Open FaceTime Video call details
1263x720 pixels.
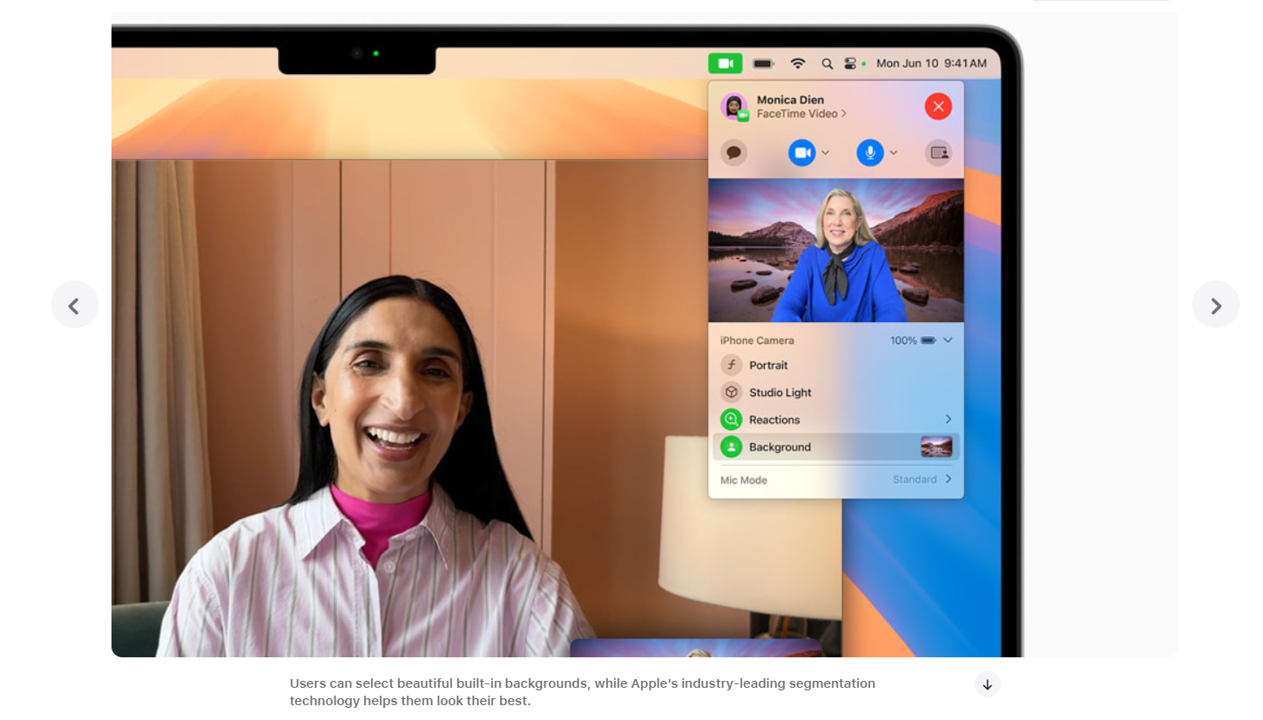coord(801,114)
